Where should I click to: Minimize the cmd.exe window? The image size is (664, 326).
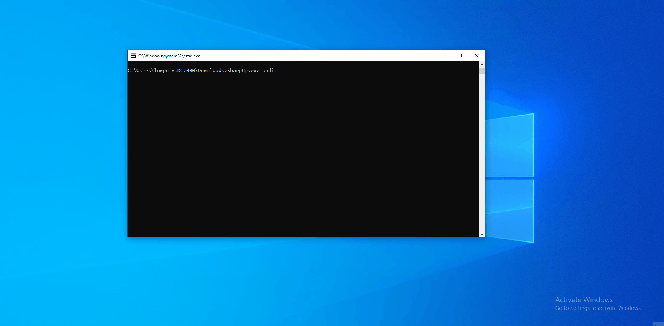(x=443, y=56)
